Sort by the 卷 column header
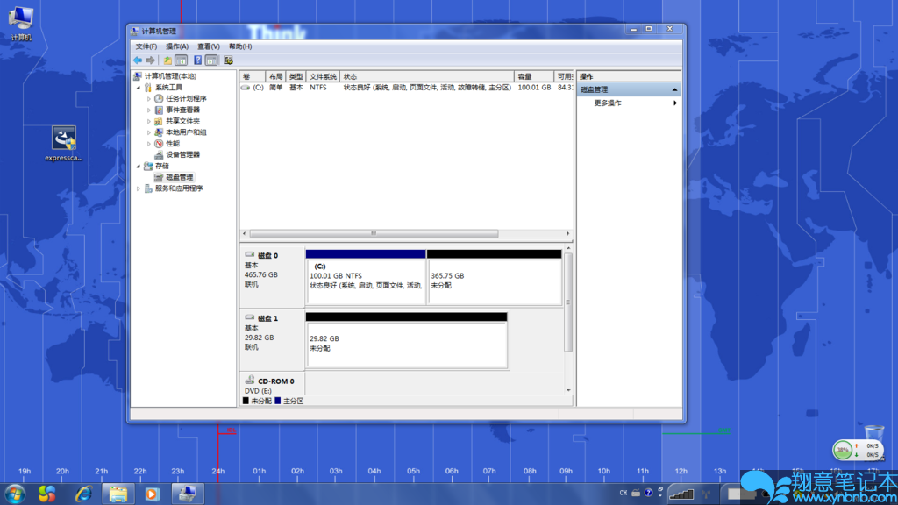898x505 pixels. click(x=253, y=77)
